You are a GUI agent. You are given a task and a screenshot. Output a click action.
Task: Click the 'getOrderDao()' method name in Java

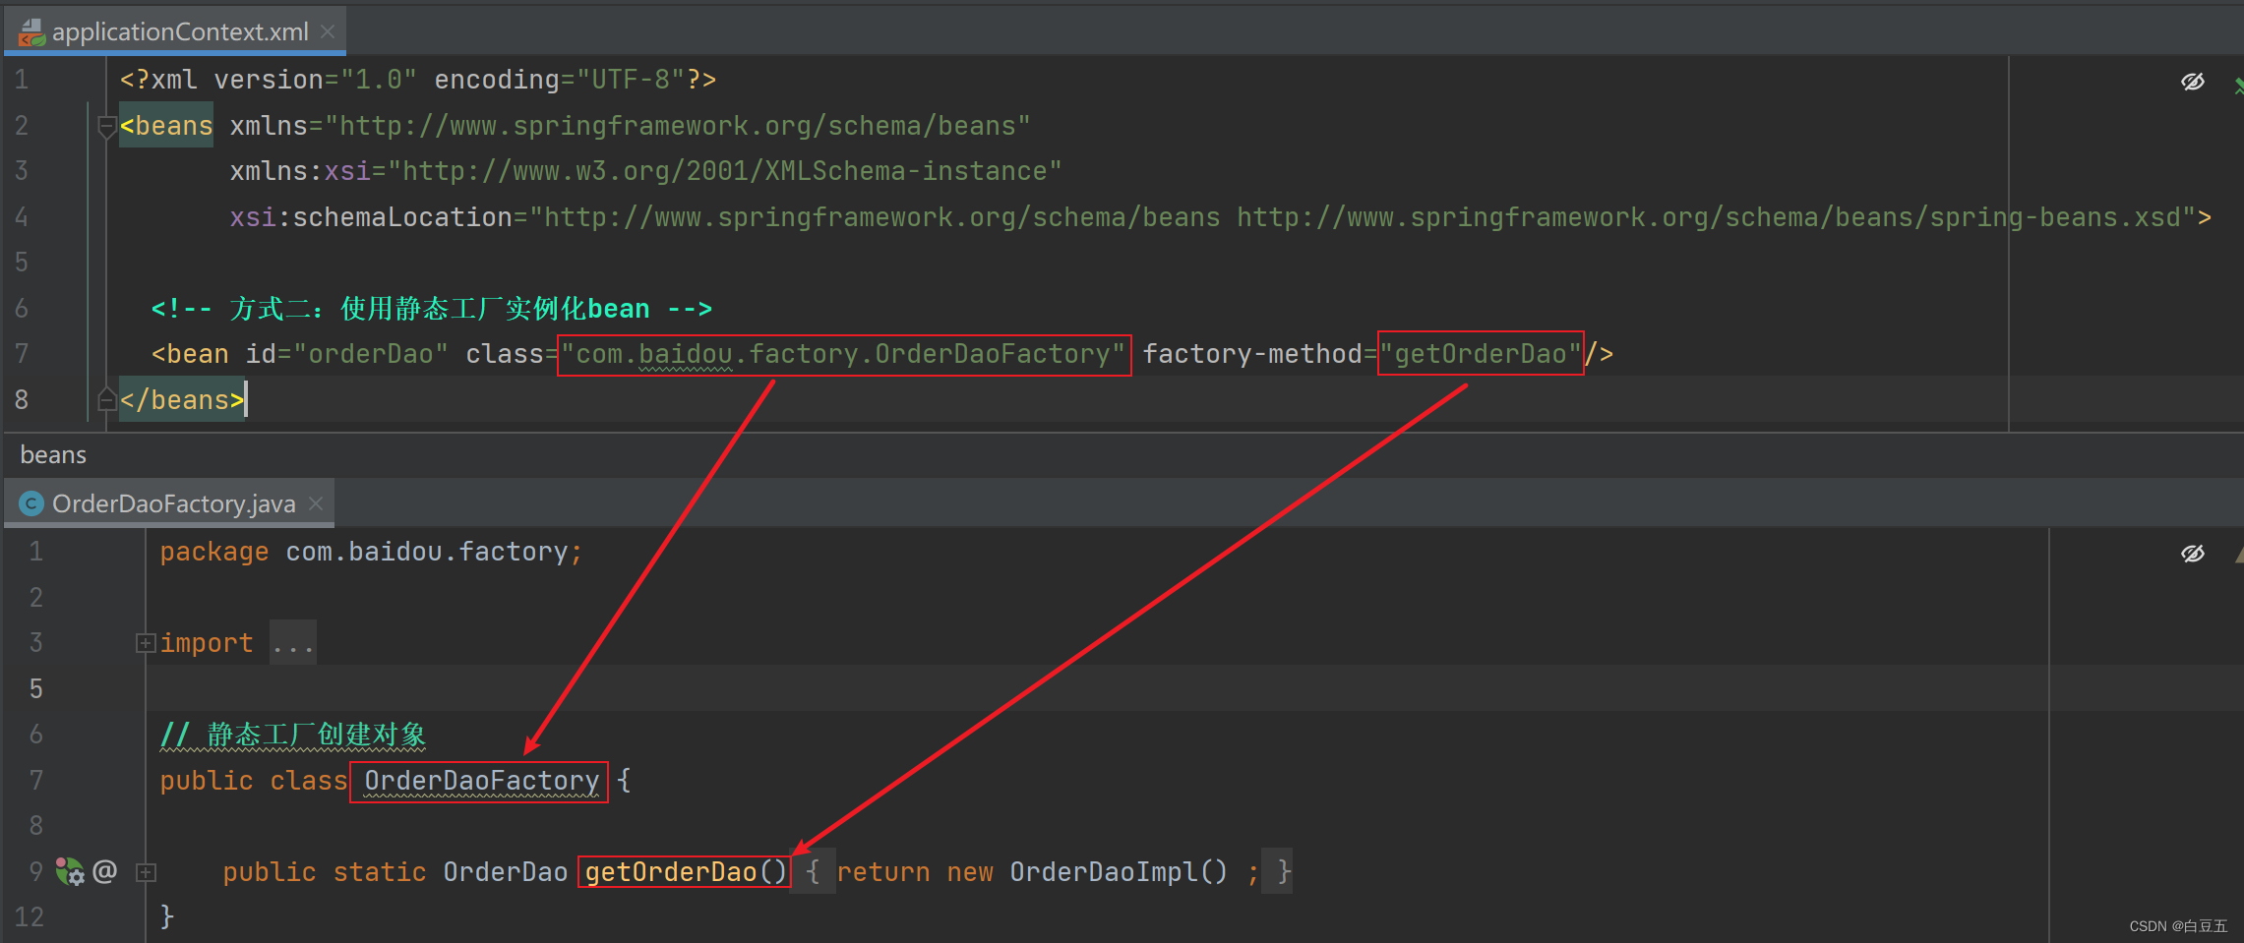(x=687, y=872)
